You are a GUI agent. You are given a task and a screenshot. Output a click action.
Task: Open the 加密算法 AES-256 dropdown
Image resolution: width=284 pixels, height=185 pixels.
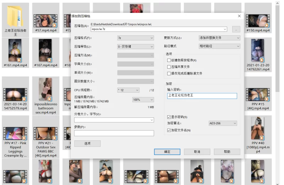click(x=223, y=123)
